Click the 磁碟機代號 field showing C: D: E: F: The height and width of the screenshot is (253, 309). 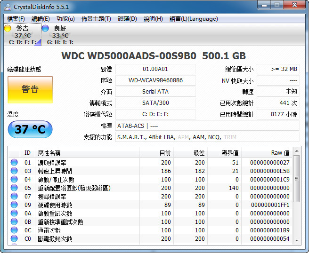click(155, 114)
